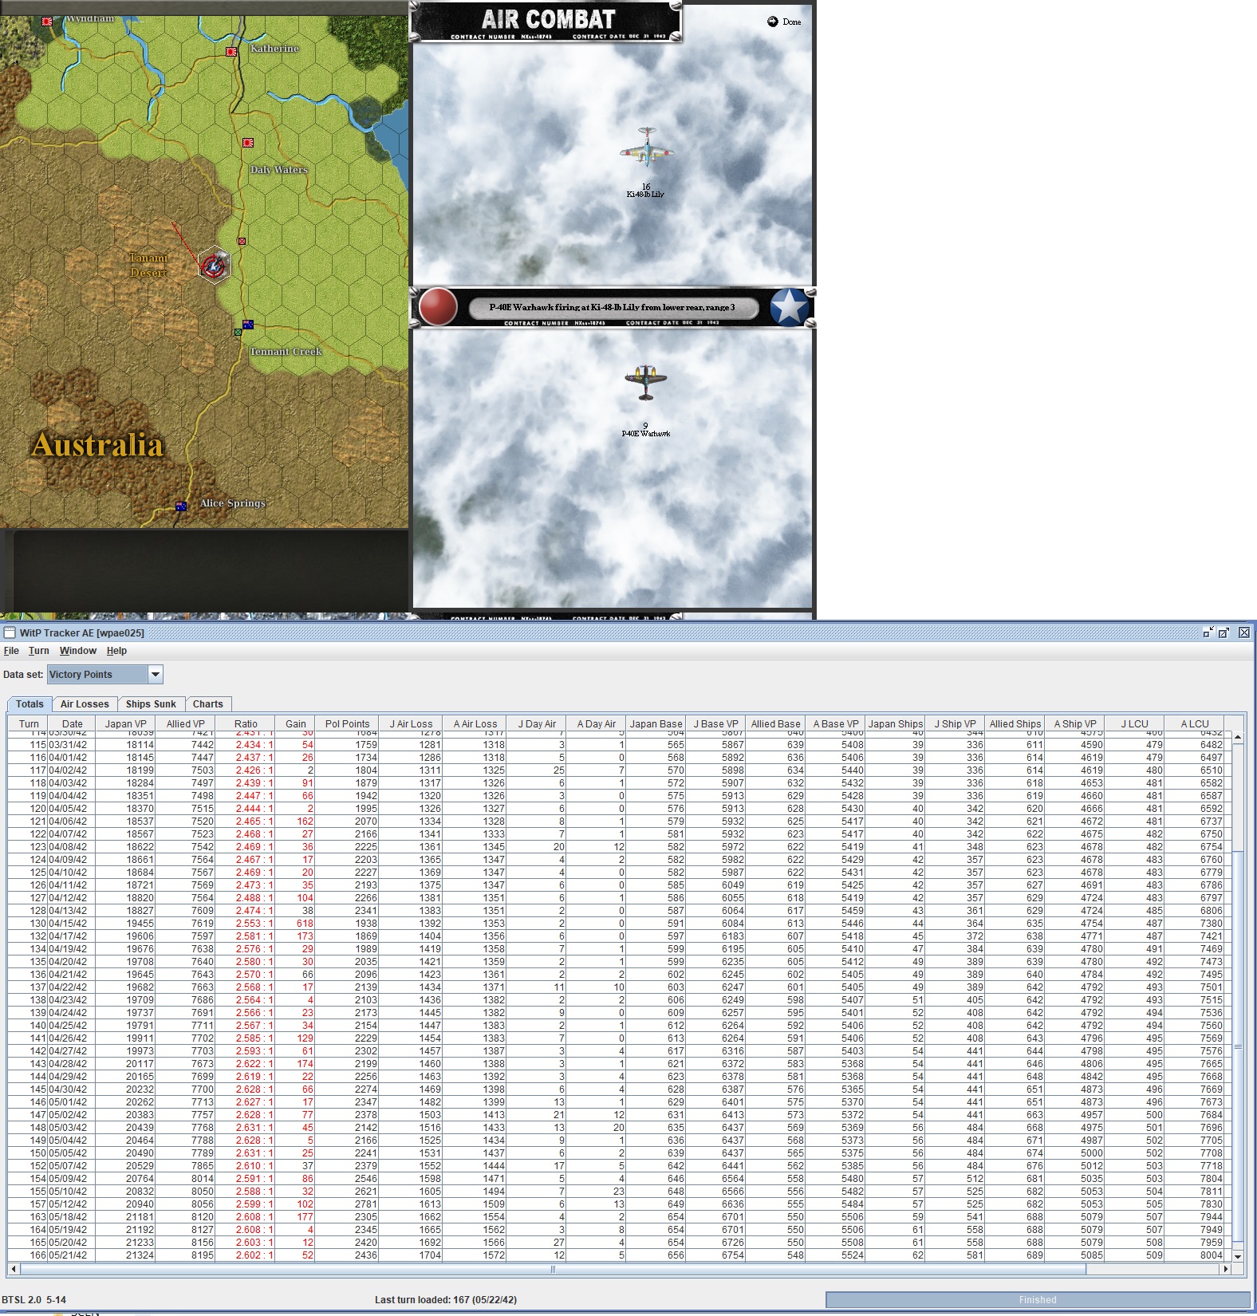The image size is (1257, 1316).
Task: Open the Help menu
Action: pos(116,651)
